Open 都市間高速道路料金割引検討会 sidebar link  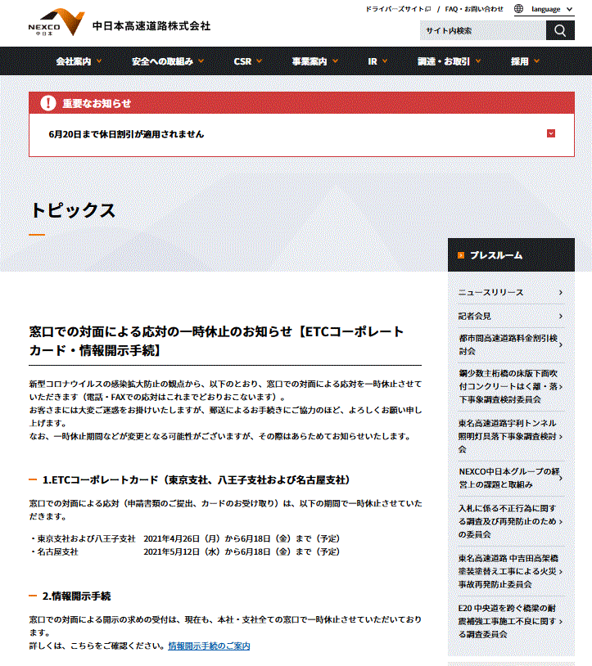508,344
